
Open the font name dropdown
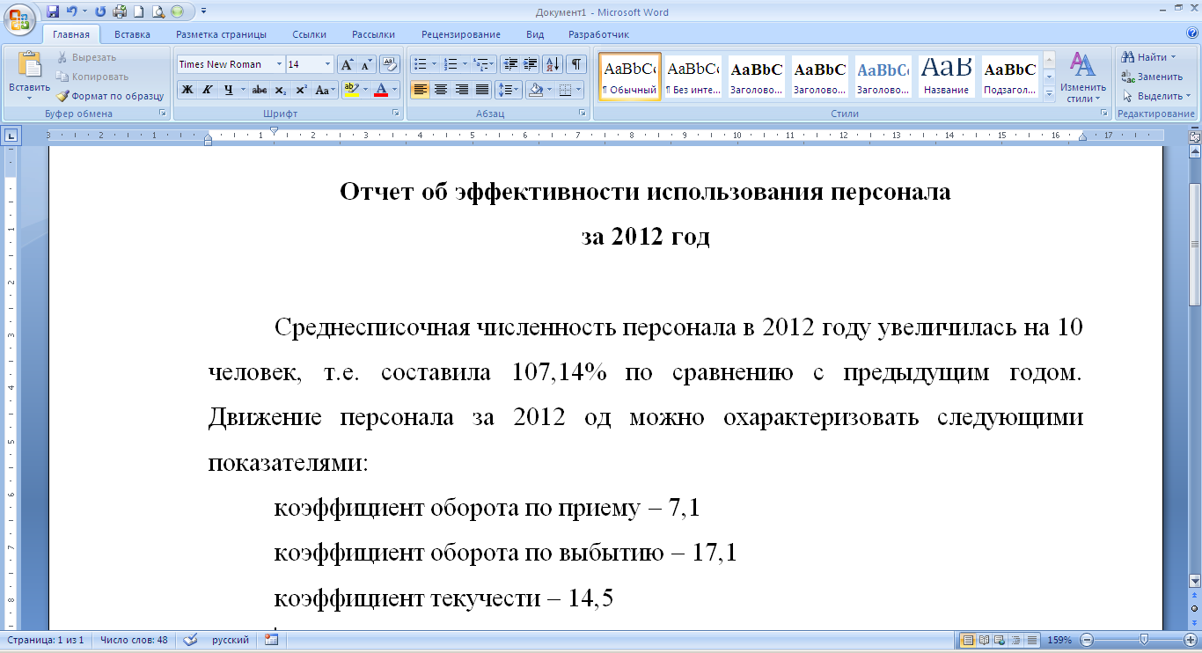(280, 64)
